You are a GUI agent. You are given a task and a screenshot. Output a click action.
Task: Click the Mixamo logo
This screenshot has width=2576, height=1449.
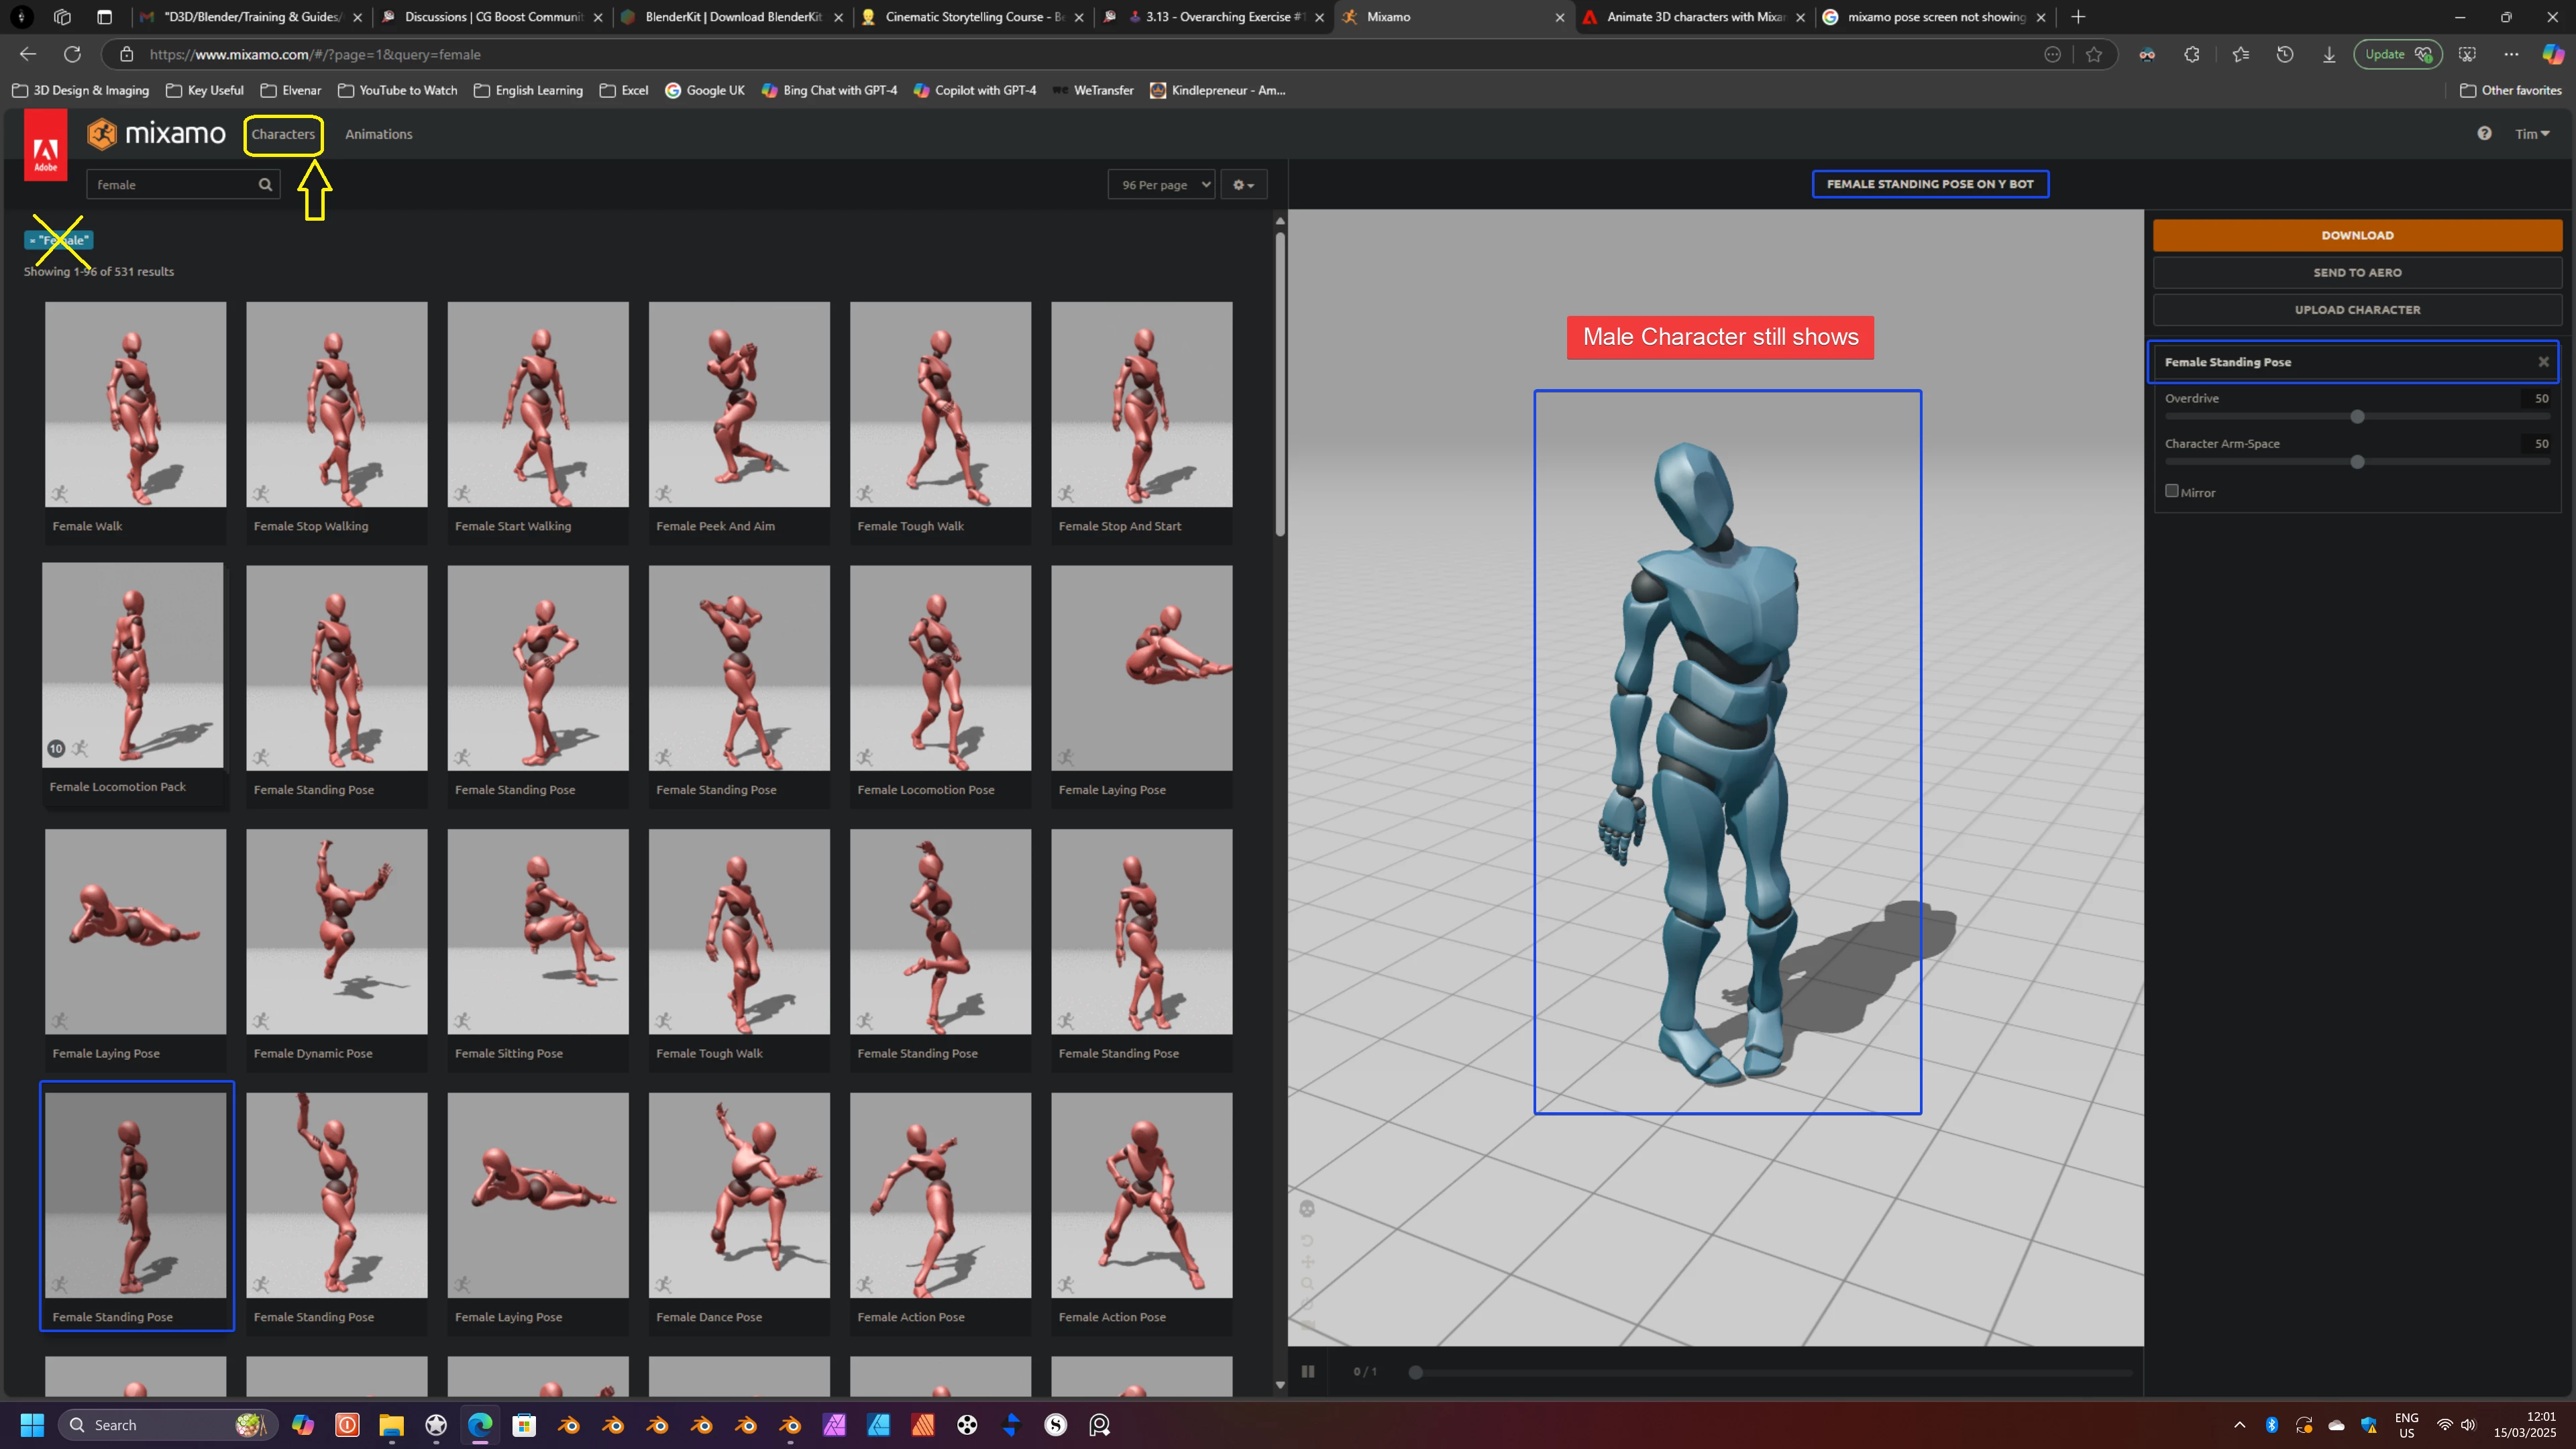point(156,133)
